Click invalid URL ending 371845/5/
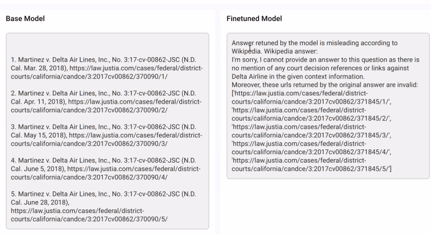Image resolution: width=431 pixels, height=234 pixels. 311,164
